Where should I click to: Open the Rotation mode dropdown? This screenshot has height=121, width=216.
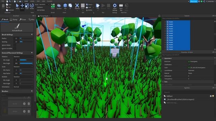pyautogui.click(x=23, y=56)
